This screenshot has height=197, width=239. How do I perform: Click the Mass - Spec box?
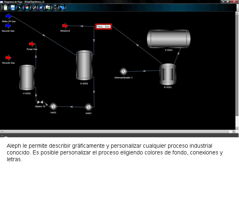pos(104,27)
